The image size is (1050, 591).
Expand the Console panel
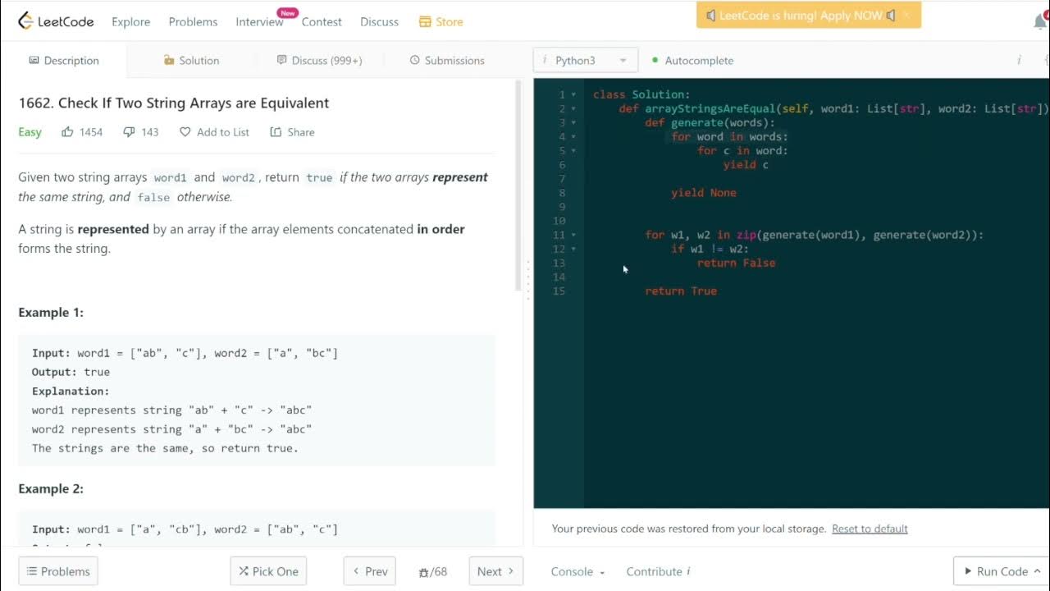pos(577,571)
